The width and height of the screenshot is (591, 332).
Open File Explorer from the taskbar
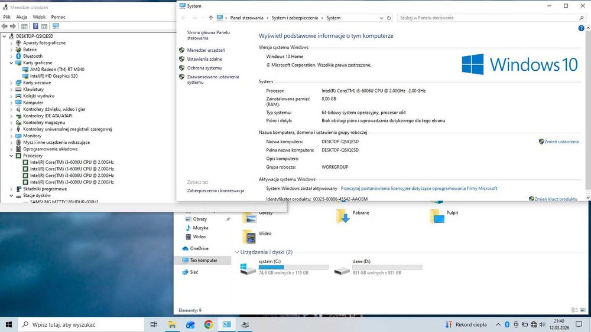[172, 324]
